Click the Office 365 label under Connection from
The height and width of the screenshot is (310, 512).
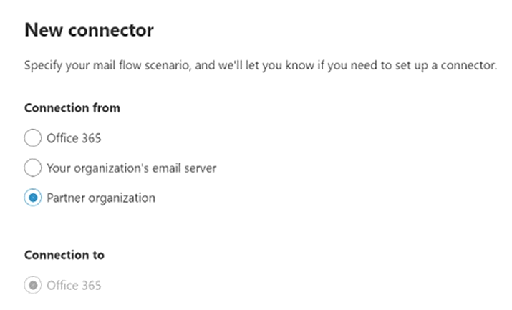(74, 138)
